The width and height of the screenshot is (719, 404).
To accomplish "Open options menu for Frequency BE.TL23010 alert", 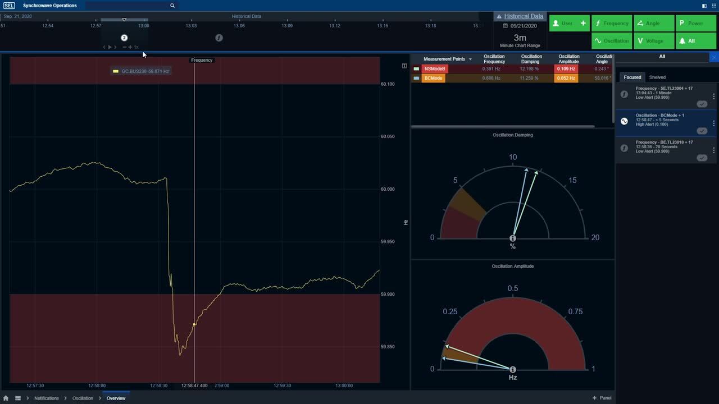I will tap(713, 150).
